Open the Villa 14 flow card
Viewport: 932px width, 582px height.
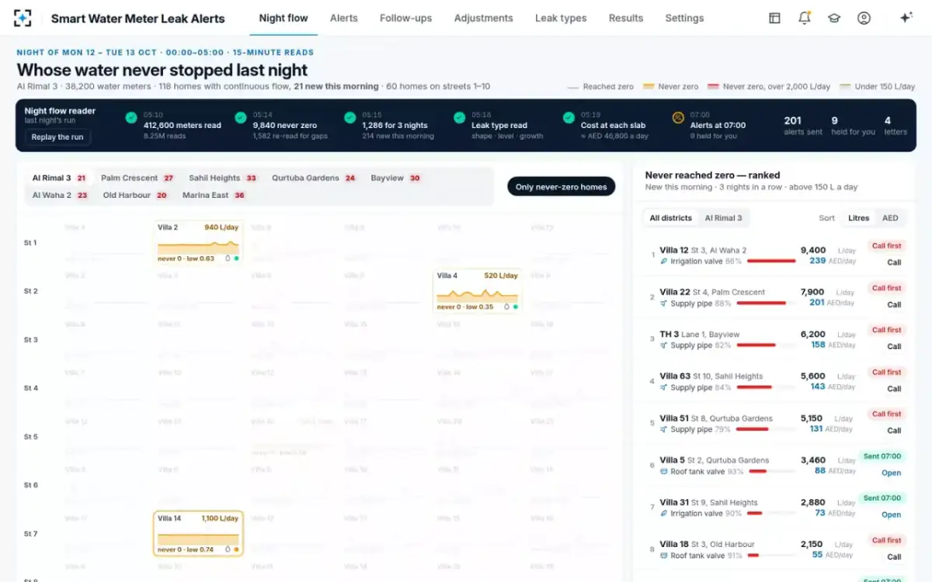click(198, 533)
